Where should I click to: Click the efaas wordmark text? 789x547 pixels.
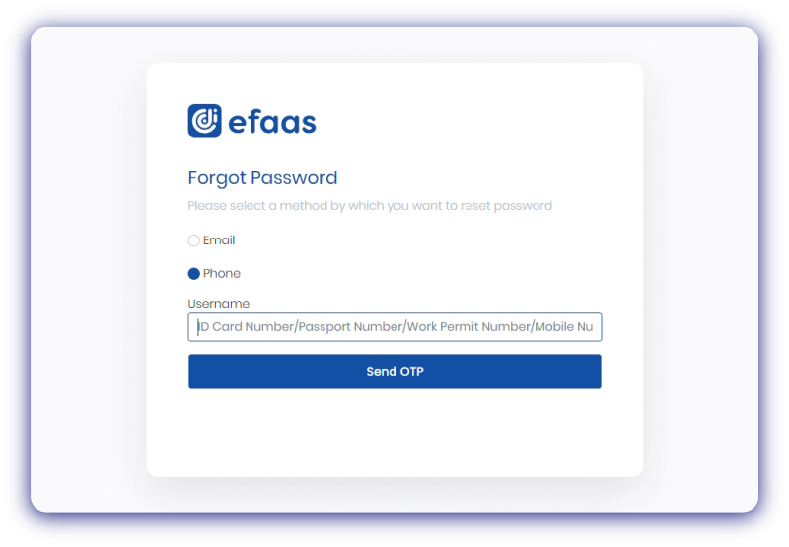(x=271, y=122)
